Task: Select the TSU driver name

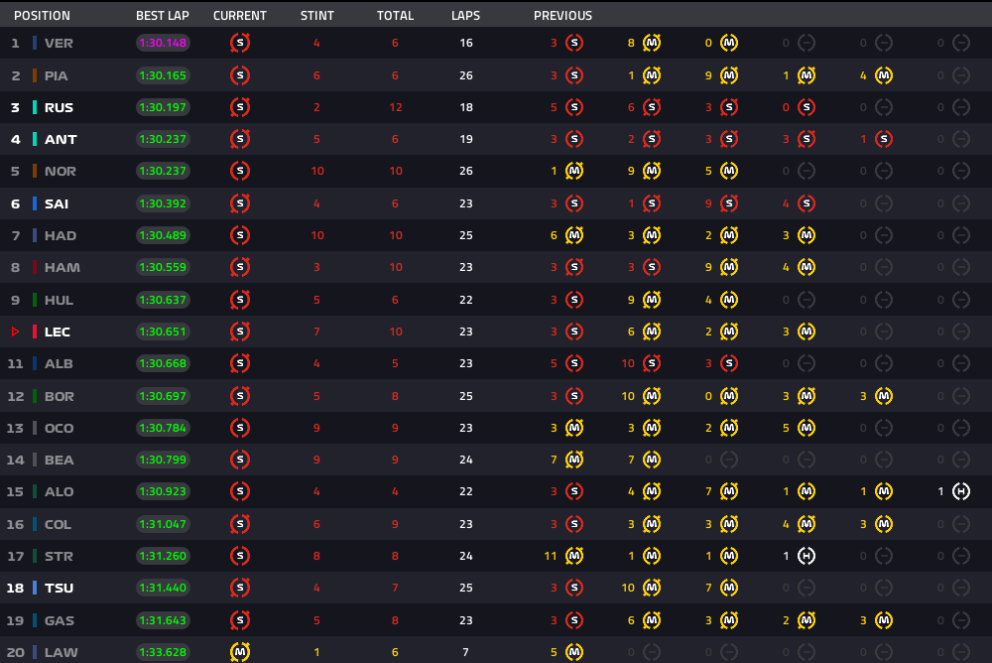Action: [59, 588]
